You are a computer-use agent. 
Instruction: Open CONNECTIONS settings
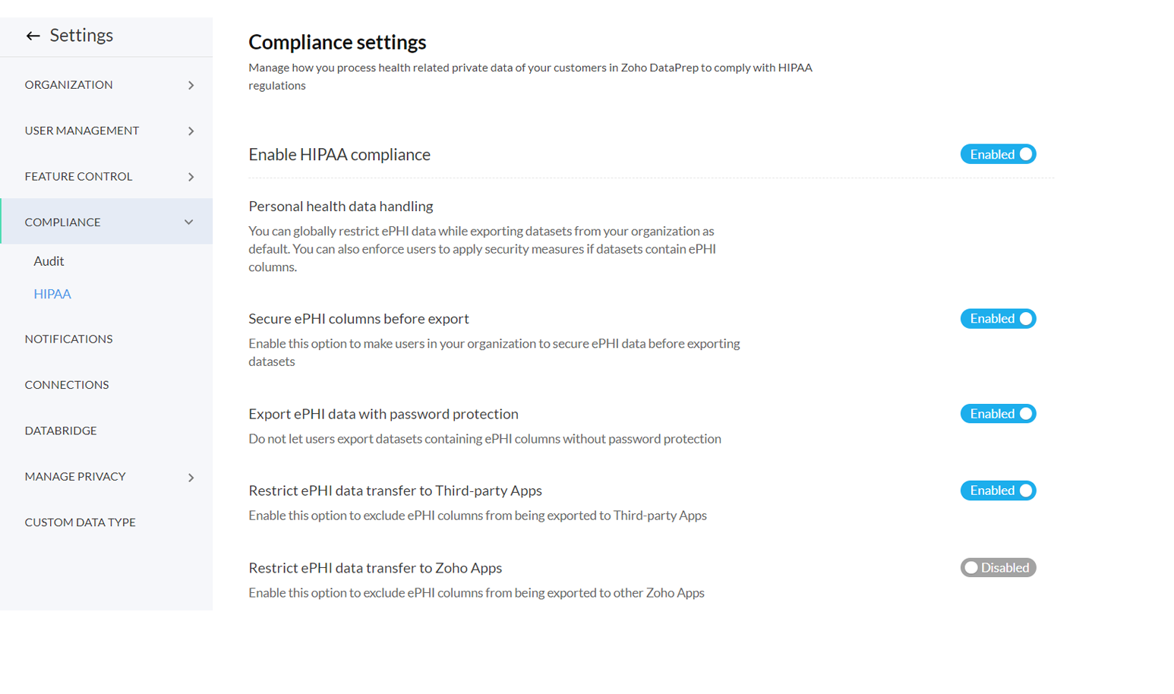pos(66,384)
